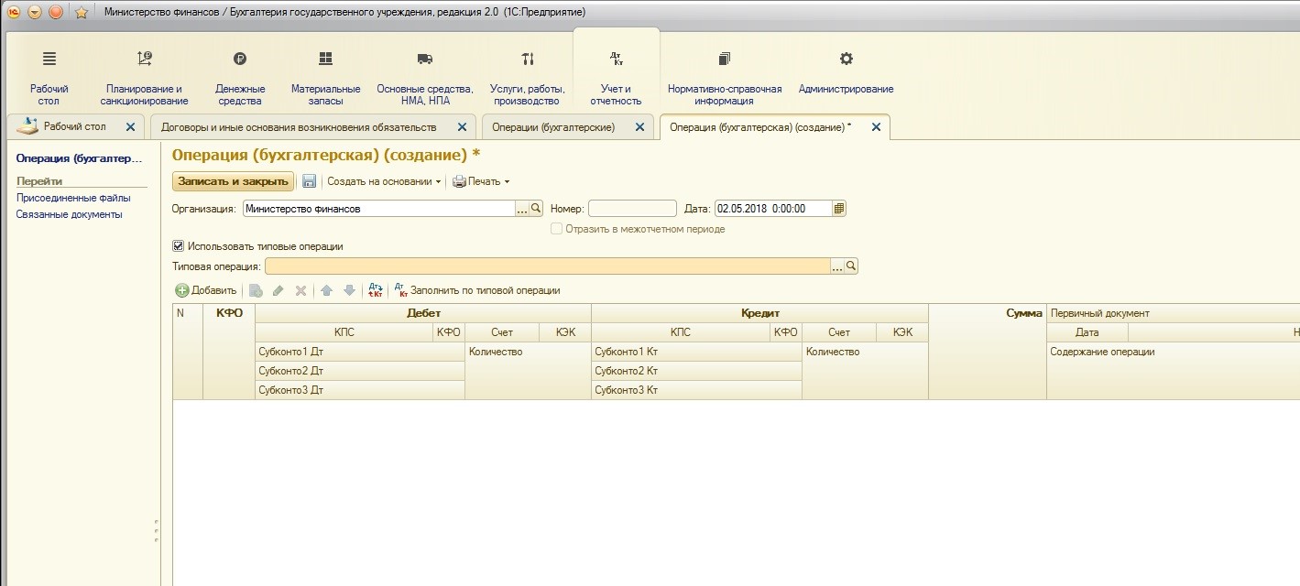Open the Основные средства, НМА, НПА section

[425, 77]
